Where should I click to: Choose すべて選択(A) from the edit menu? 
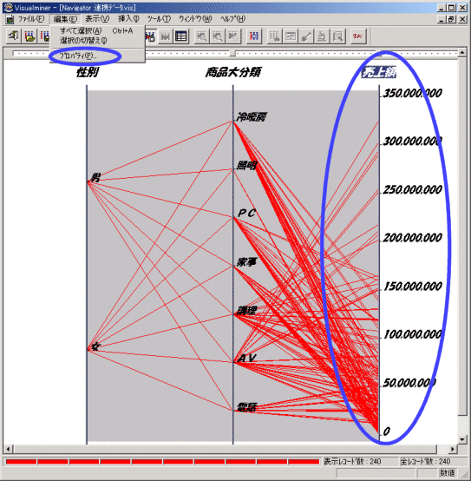(x=97, y=30)
